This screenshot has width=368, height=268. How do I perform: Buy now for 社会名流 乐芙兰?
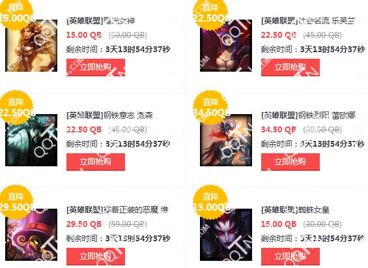[x=290, y=67]
